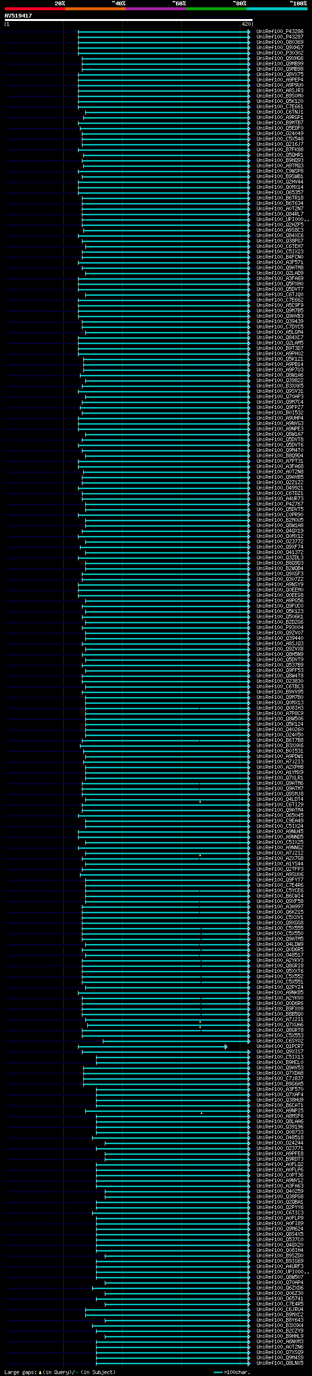Select hit label UniRef100_B9HHL9
Screen dimensions: 312x1376
click(280, 1336)
